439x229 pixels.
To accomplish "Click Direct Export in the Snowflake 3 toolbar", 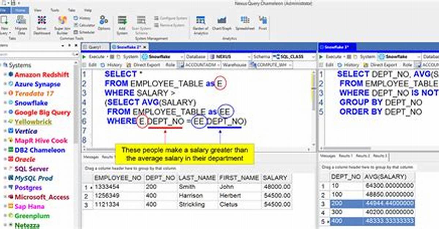I will (x=381, y=65).
